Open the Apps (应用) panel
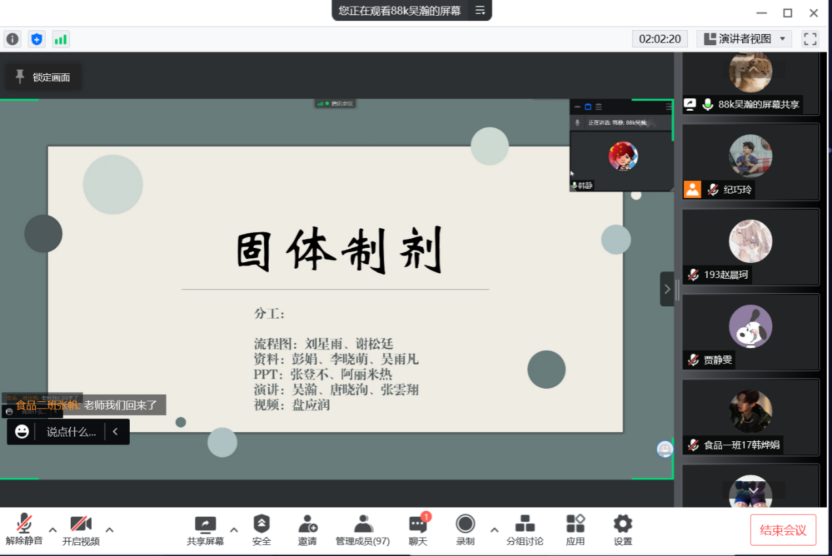 (x=575, y=530)
